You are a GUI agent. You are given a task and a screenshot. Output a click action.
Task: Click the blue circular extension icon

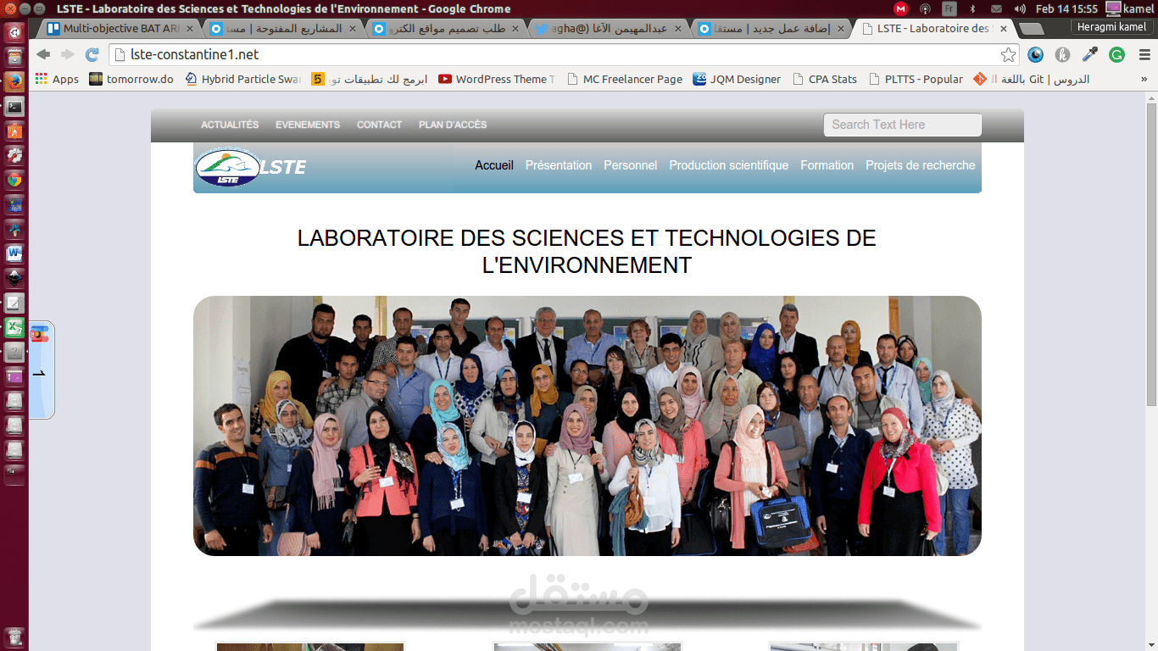1036,55
